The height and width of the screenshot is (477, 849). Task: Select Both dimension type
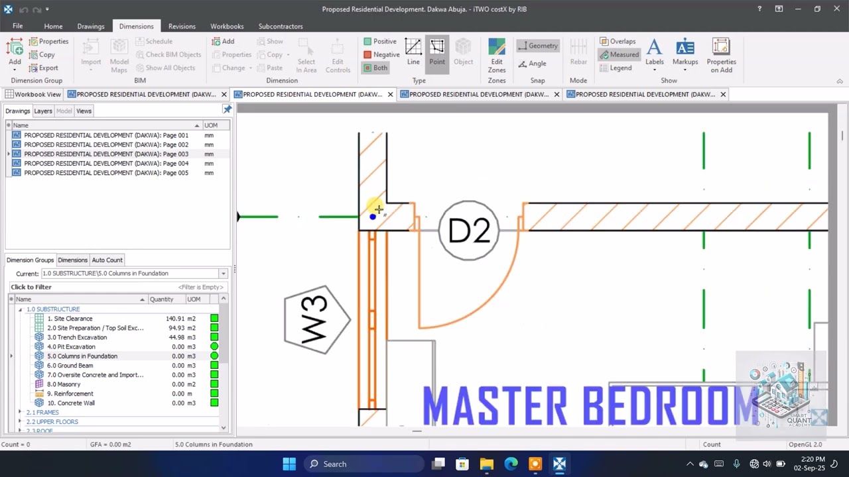pyautogui.click(x=375, y=68)
